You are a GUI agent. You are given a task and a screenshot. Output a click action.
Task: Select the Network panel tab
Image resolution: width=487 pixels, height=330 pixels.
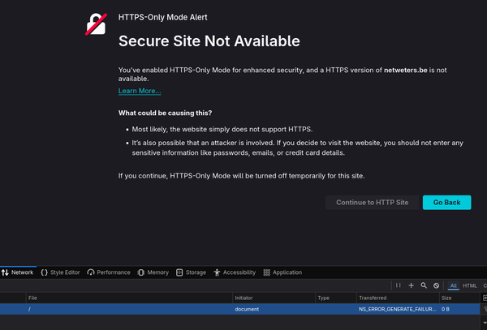17,272
